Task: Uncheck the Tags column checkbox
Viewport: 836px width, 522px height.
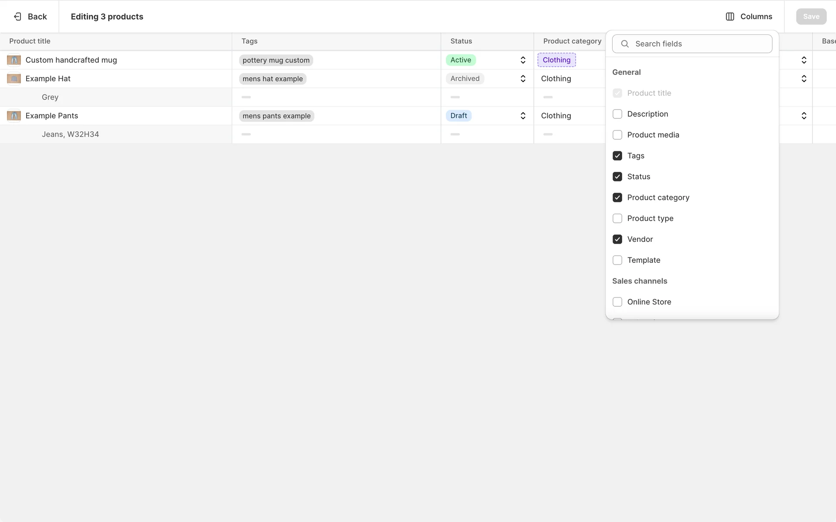Action: tap(617, 156)
